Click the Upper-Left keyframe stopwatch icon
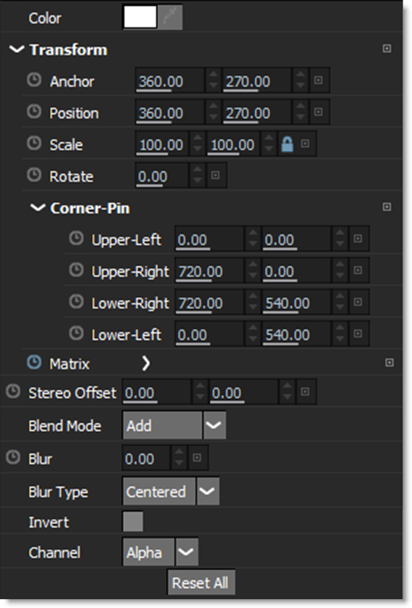 (x=76, y=238)
